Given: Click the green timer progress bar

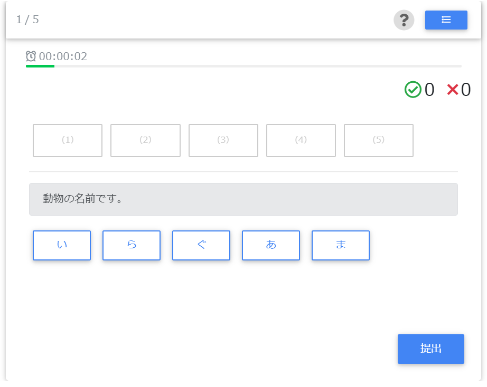Looking at the screenshot, I should (x=40, y=66).
